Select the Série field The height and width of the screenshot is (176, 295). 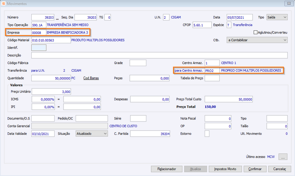(138, 118)
